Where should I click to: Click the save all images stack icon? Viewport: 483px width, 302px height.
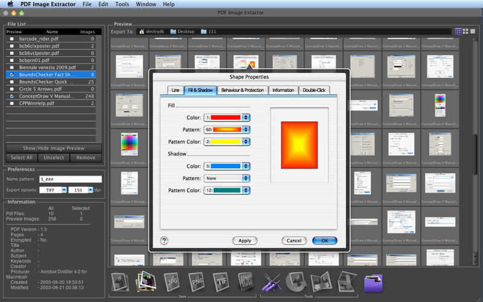tap(146, 281)
